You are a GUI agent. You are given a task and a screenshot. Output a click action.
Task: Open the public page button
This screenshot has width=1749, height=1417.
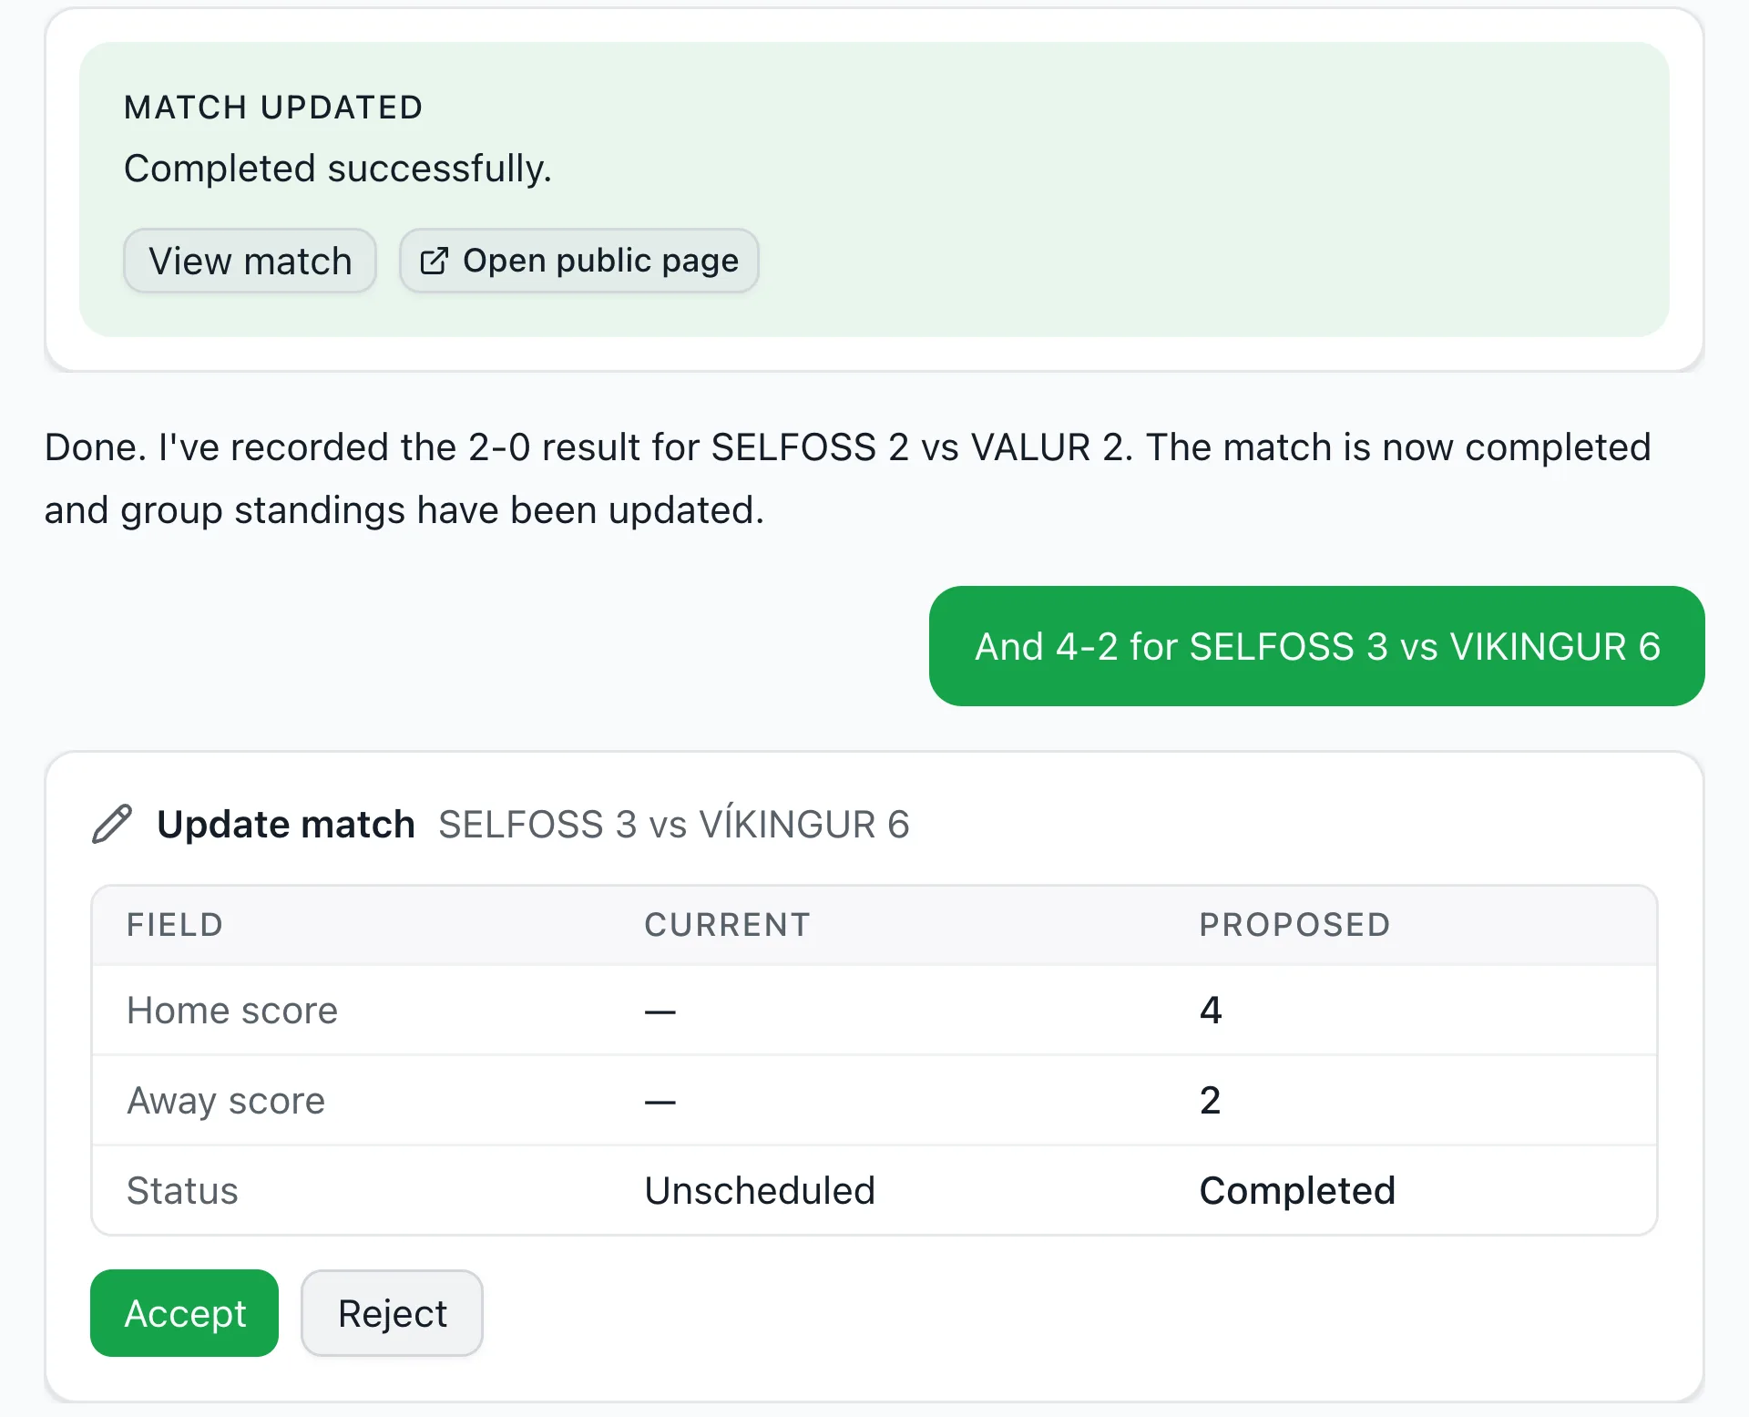pos(579,261)
